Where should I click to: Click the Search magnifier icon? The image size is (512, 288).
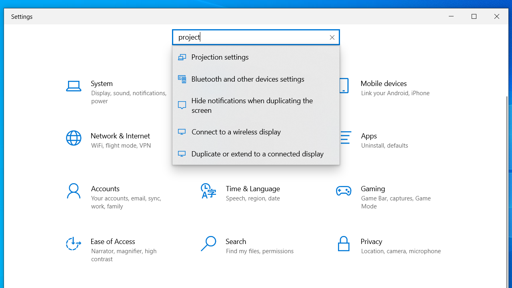[x=208, y=244]
